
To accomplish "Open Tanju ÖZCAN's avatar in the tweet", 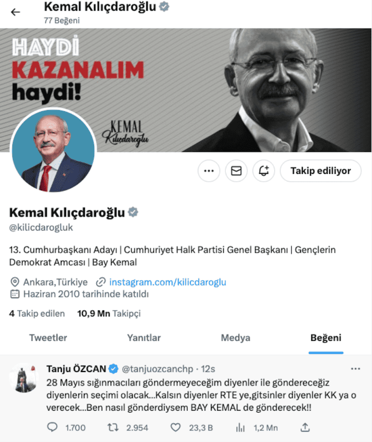I will coord(24,378).
